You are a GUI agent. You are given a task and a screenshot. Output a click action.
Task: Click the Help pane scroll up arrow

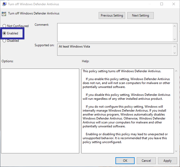[x=176, y=71]
